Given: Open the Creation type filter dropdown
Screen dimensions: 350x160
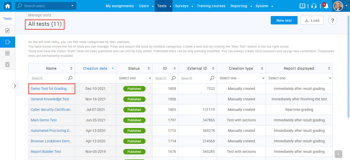Looking at the screenshot, I should tap(241, 78).
